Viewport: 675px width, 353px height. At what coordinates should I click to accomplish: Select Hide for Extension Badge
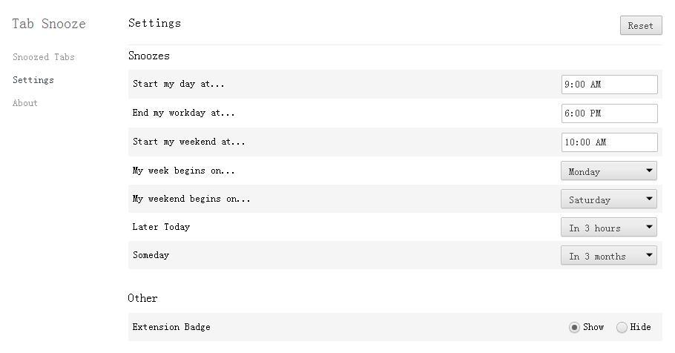622,328
